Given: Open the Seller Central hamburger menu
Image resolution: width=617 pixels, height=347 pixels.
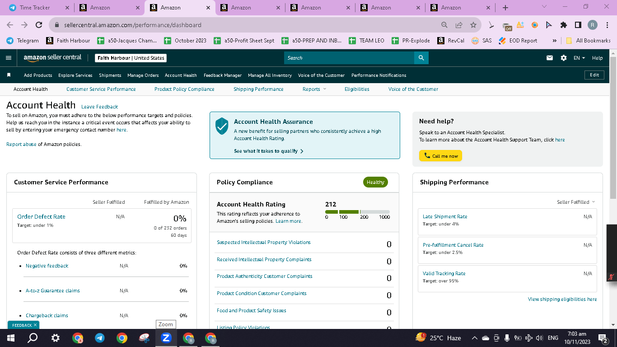Looking at the screenshot, I should (9, 58).
